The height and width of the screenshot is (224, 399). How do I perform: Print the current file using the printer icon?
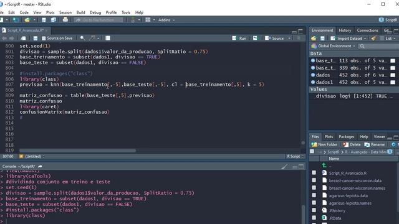[65, 20]
